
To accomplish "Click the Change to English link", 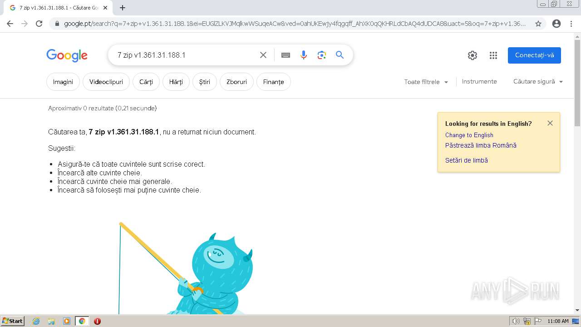I will (469, 135).
